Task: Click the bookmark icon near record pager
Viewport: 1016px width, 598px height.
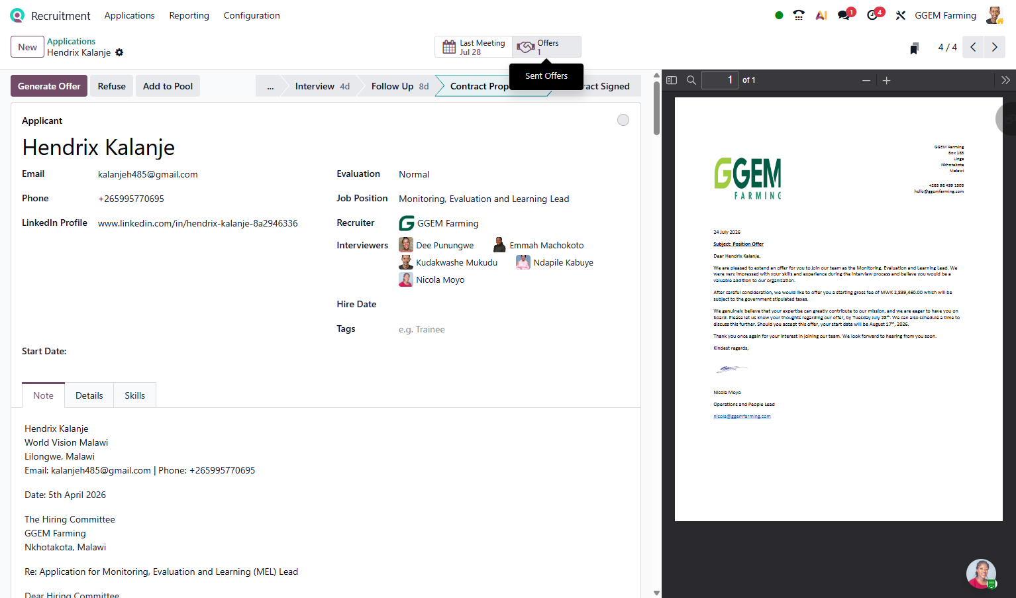Action: coord(915,48)
